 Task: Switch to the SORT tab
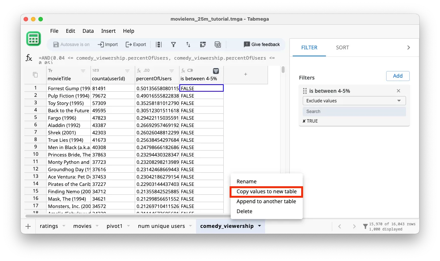click(x=342, y=47)
